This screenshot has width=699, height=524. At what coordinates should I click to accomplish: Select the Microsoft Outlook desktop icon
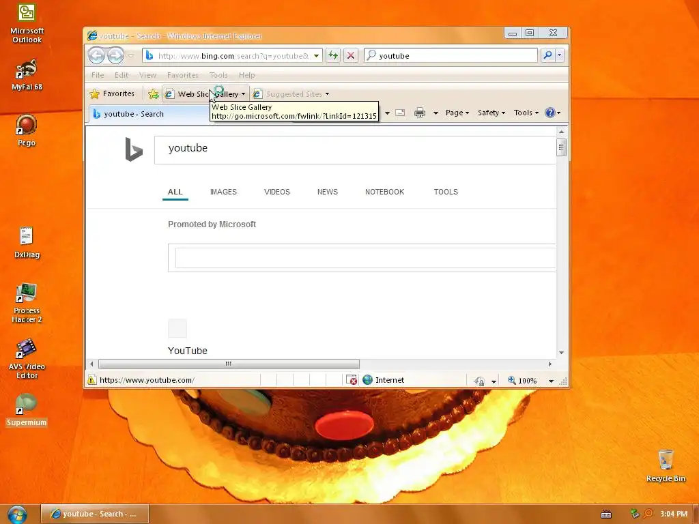pyautogui.click(x=27, y=24)
